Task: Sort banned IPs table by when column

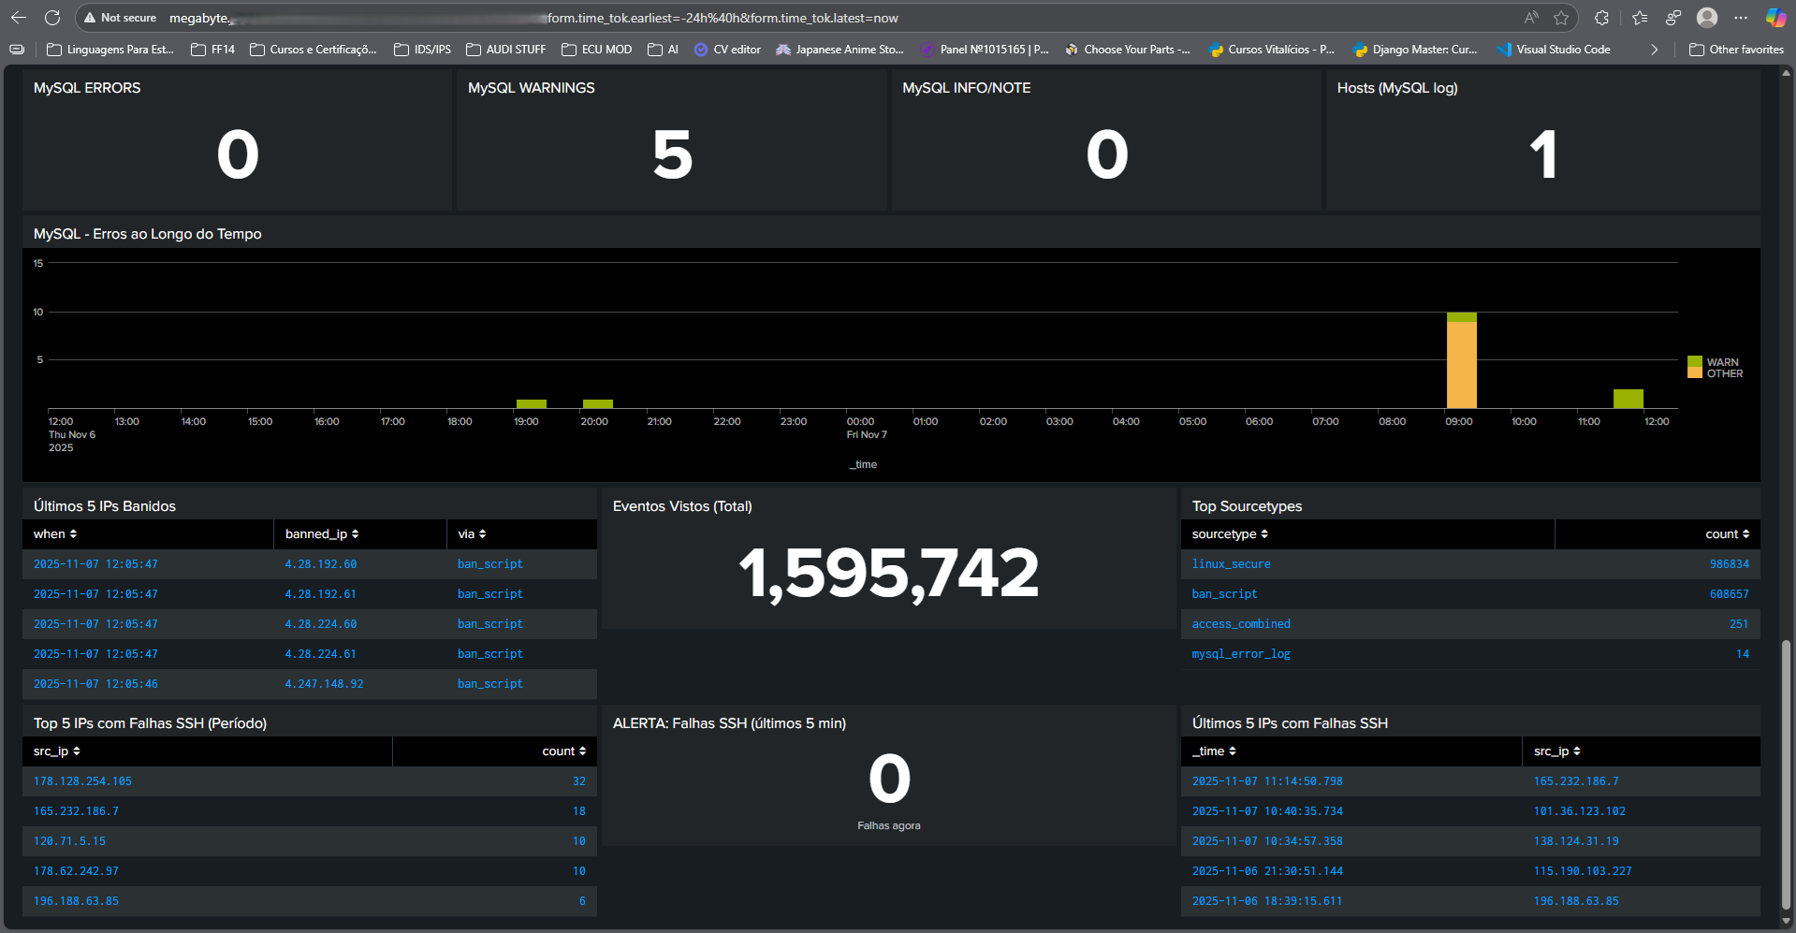Action: click(54, 534)
